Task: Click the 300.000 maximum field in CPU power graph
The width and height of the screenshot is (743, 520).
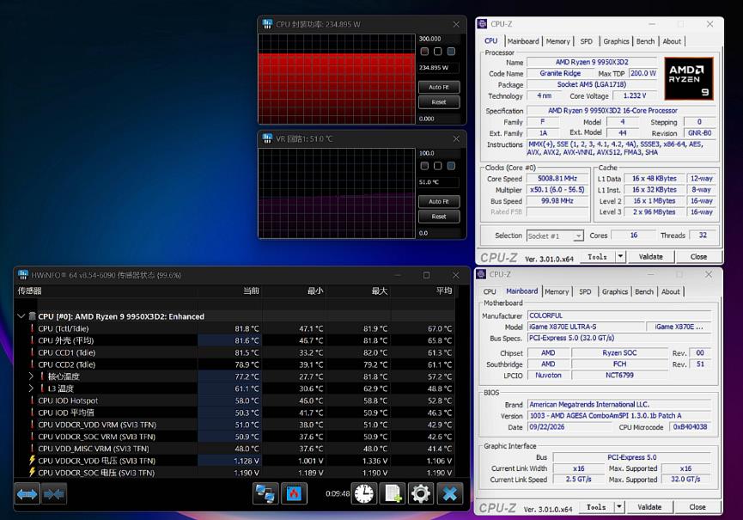Action: [x=439, y=39]
